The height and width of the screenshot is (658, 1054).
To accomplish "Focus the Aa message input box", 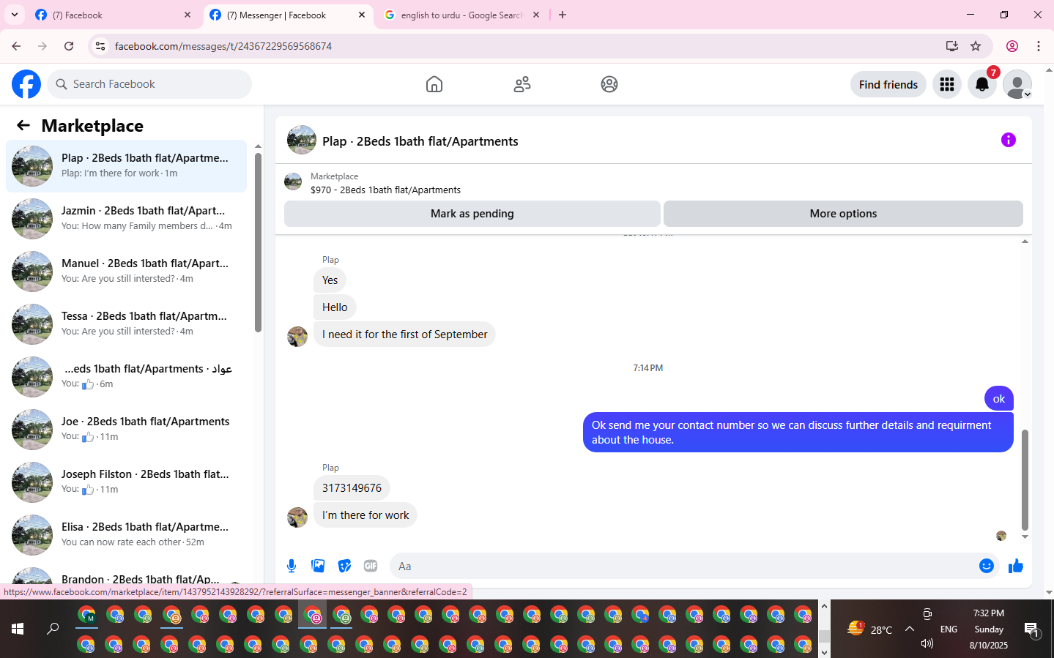I will pos(681,566).
